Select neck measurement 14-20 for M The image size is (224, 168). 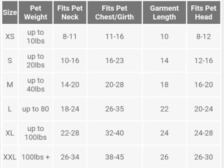[x=70, y=85]
